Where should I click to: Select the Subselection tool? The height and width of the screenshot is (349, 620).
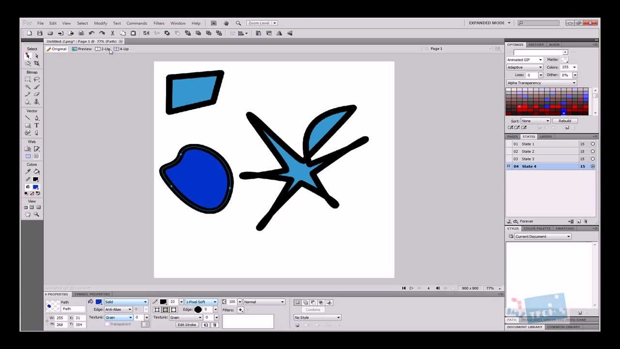pyautogui.click(x=36, y=56)
